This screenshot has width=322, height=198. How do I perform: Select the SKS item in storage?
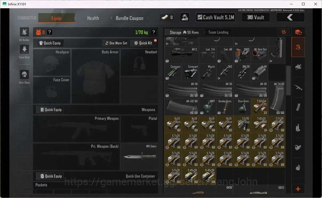point(225,72)
